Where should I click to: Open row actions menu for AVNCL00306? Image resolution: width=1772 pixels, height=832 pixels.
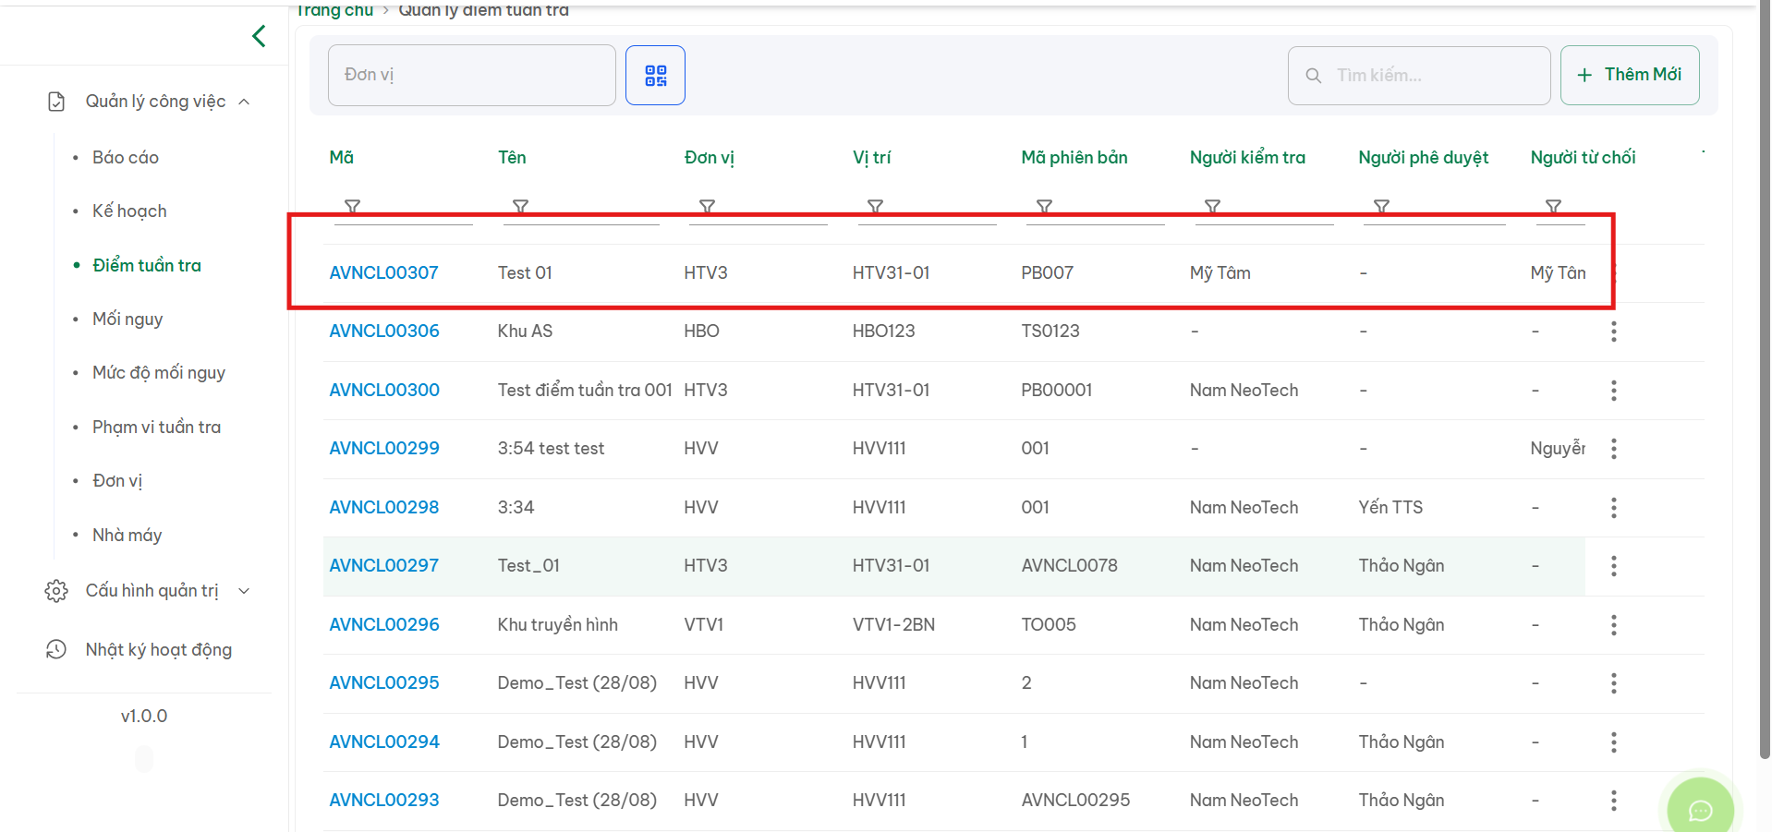click(1613, 332)
